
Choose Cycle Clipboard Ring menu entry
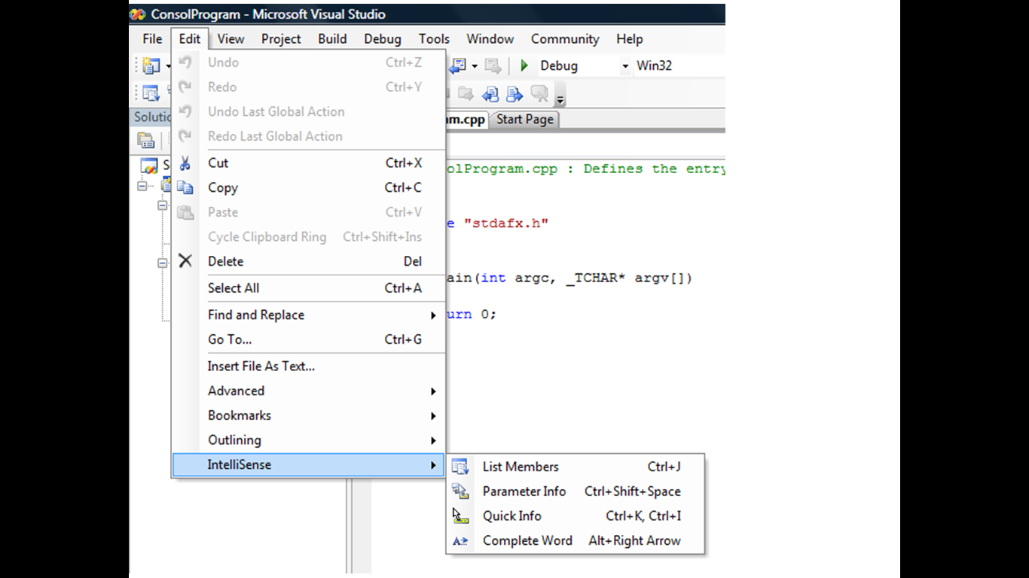click(x=309, y=237)
